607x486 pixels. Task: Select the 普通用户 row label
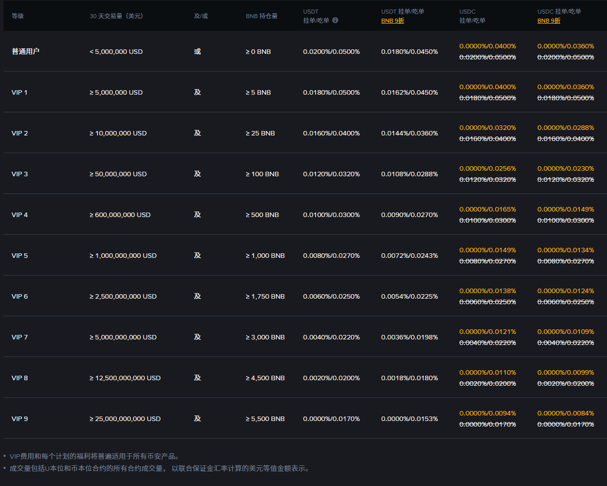point(25,51)
